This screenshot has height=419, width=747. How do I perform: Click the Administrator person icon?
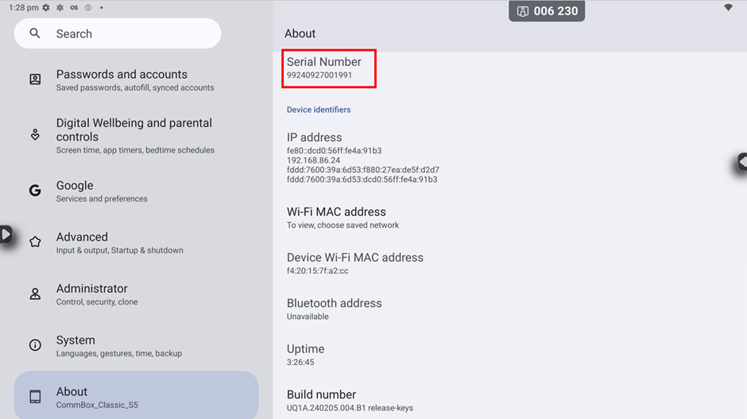tap(35, 294)
